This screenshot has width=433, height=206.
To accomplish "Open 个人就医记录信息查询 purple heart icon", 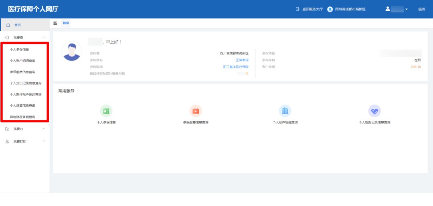I will 374,111.
